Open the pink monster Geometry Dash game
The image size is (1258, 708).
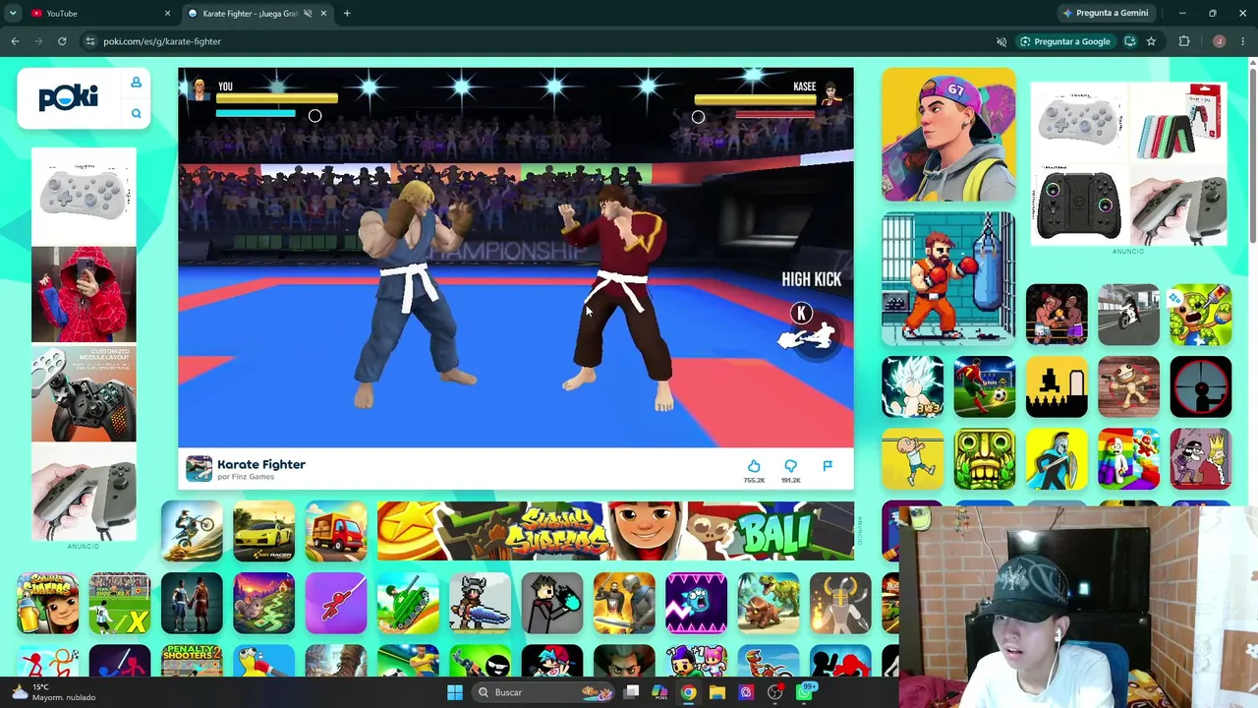pos(697,604)
